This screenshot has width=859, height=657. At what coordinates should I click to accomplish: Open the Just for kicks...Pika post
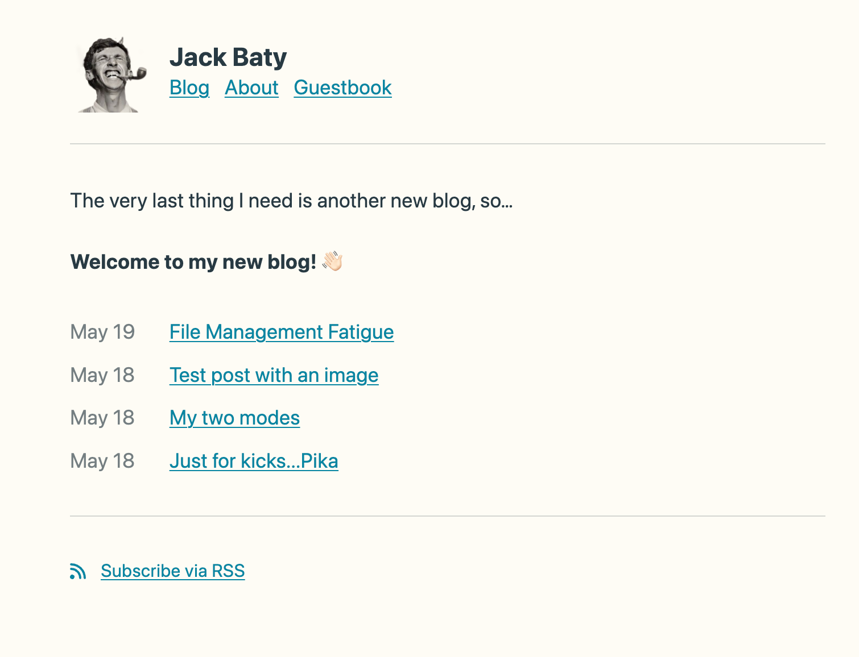click(254, 461)
